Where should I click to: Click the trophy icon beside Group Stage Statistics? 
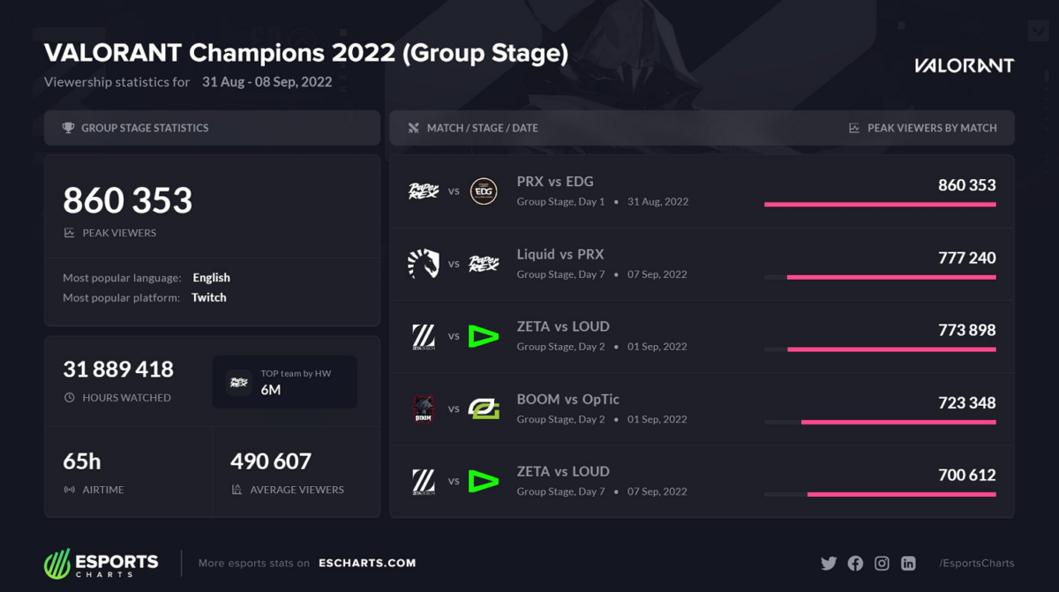68,128
